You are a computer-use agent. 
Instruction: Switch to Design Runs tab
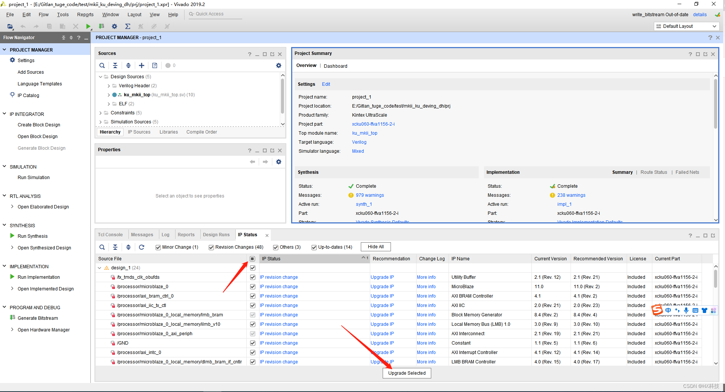(216, 235)
